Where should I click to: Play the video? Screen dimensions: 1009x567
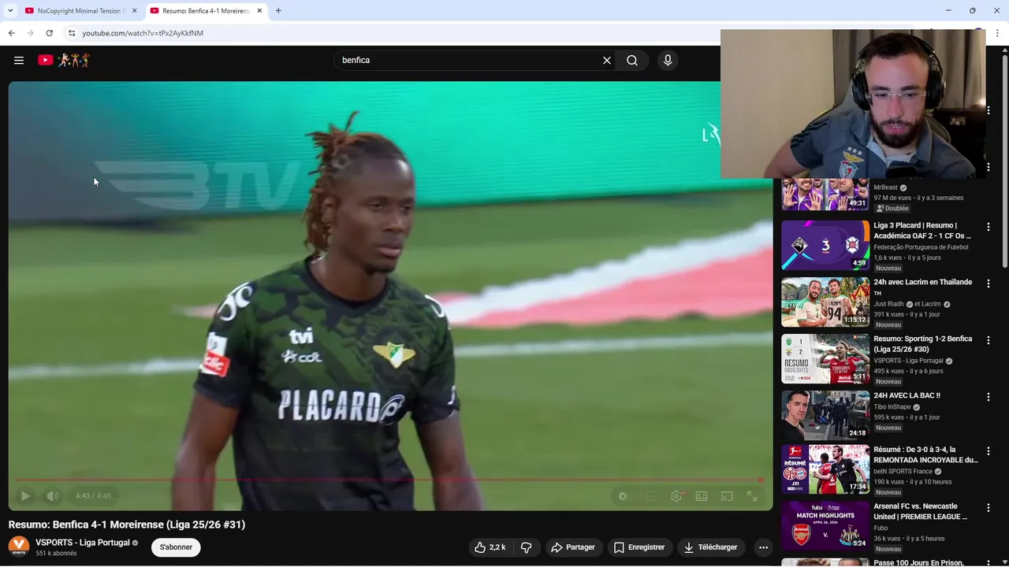pos(25,496)
